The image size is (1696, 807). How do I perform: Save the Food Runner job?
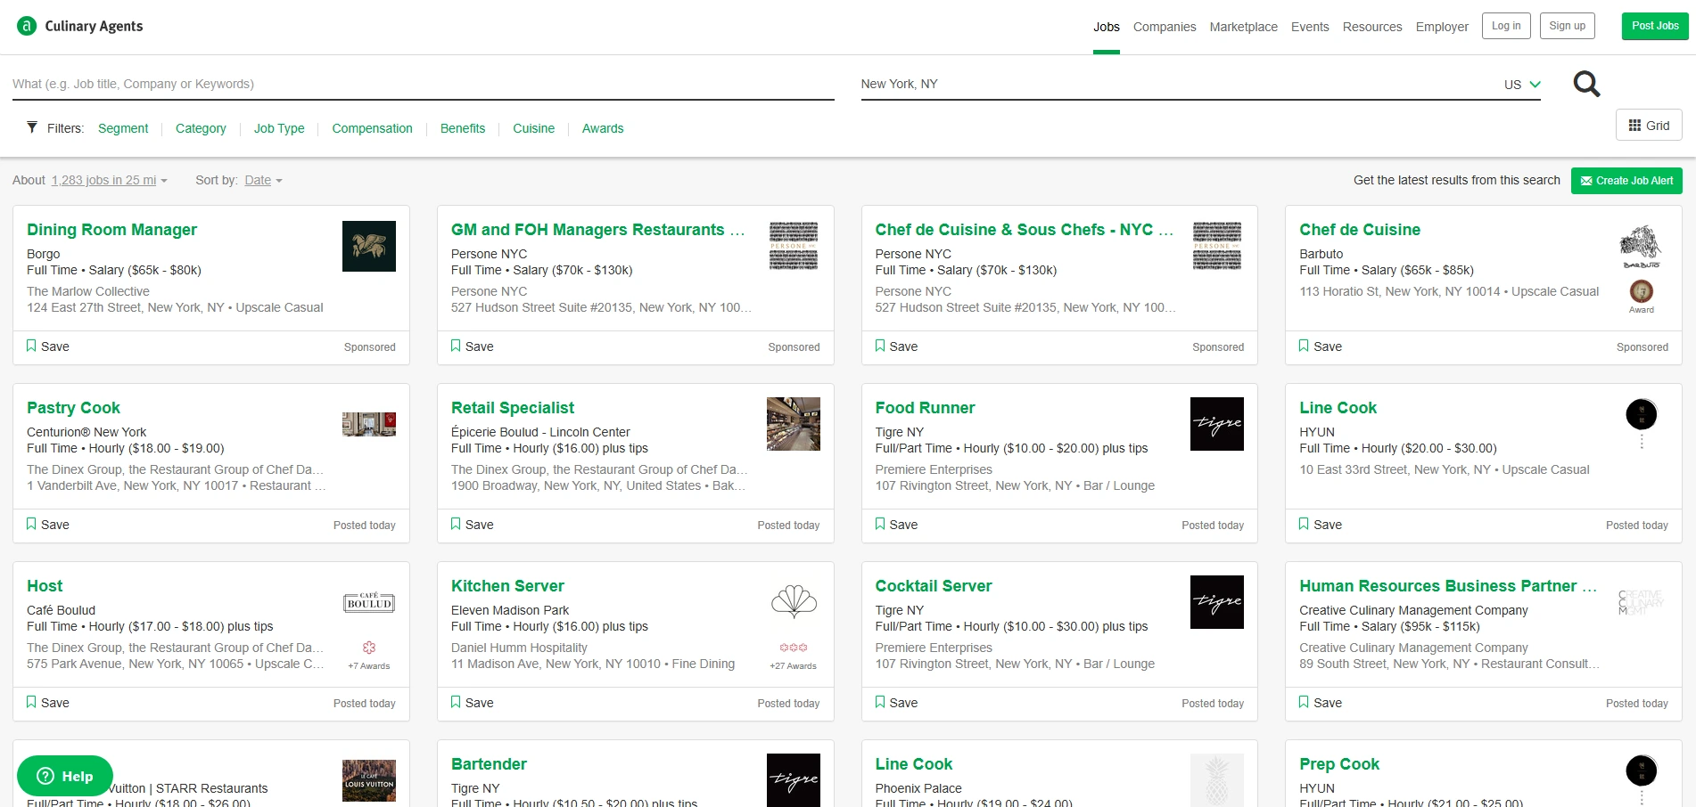[896, 525]
